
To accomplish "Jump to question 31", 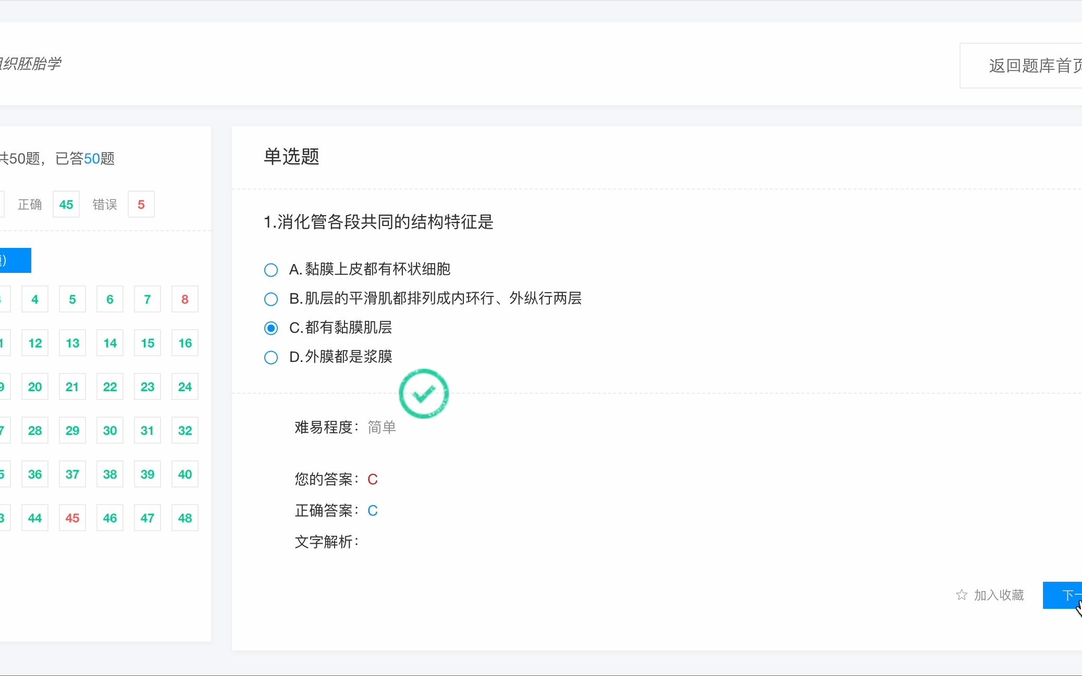I will tap(147, 431).
